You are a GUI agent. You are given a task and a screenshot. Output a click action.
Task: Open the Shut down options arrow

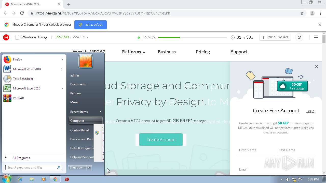point(89,167)
